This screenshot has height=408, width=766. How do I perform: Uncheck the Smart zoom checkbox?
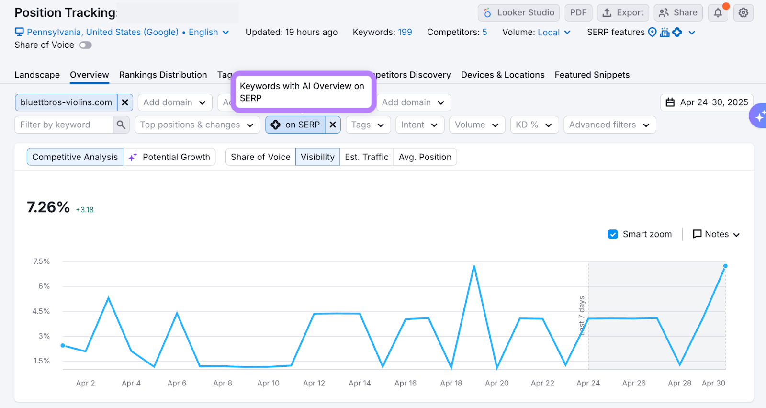click(613, 234)
